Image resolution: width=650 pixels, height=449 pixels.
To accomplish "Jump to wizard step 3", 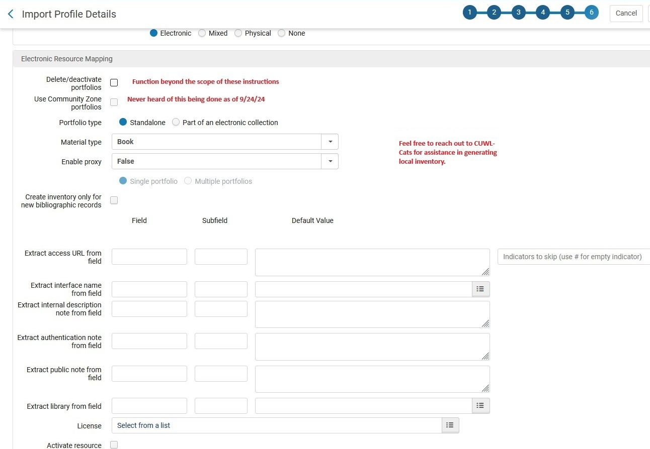I will point(519,13).
